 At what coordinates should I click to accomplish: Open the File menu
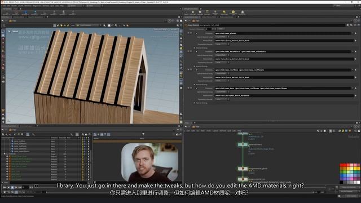click(4, 6)
